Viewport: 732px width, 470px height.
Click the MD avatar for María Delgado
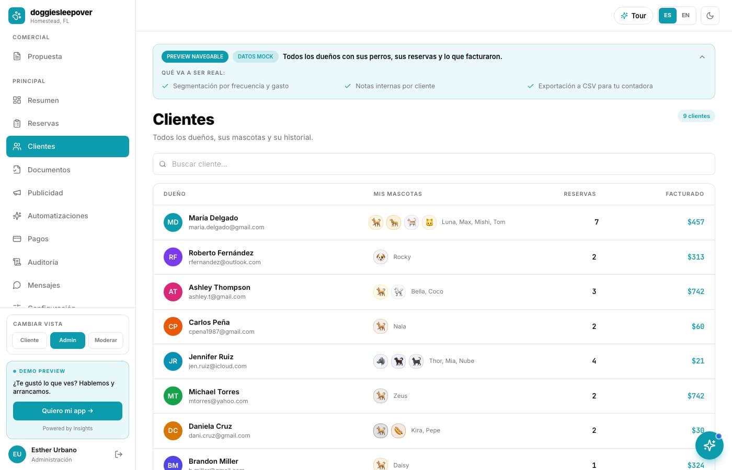click(x=173, y=222)
